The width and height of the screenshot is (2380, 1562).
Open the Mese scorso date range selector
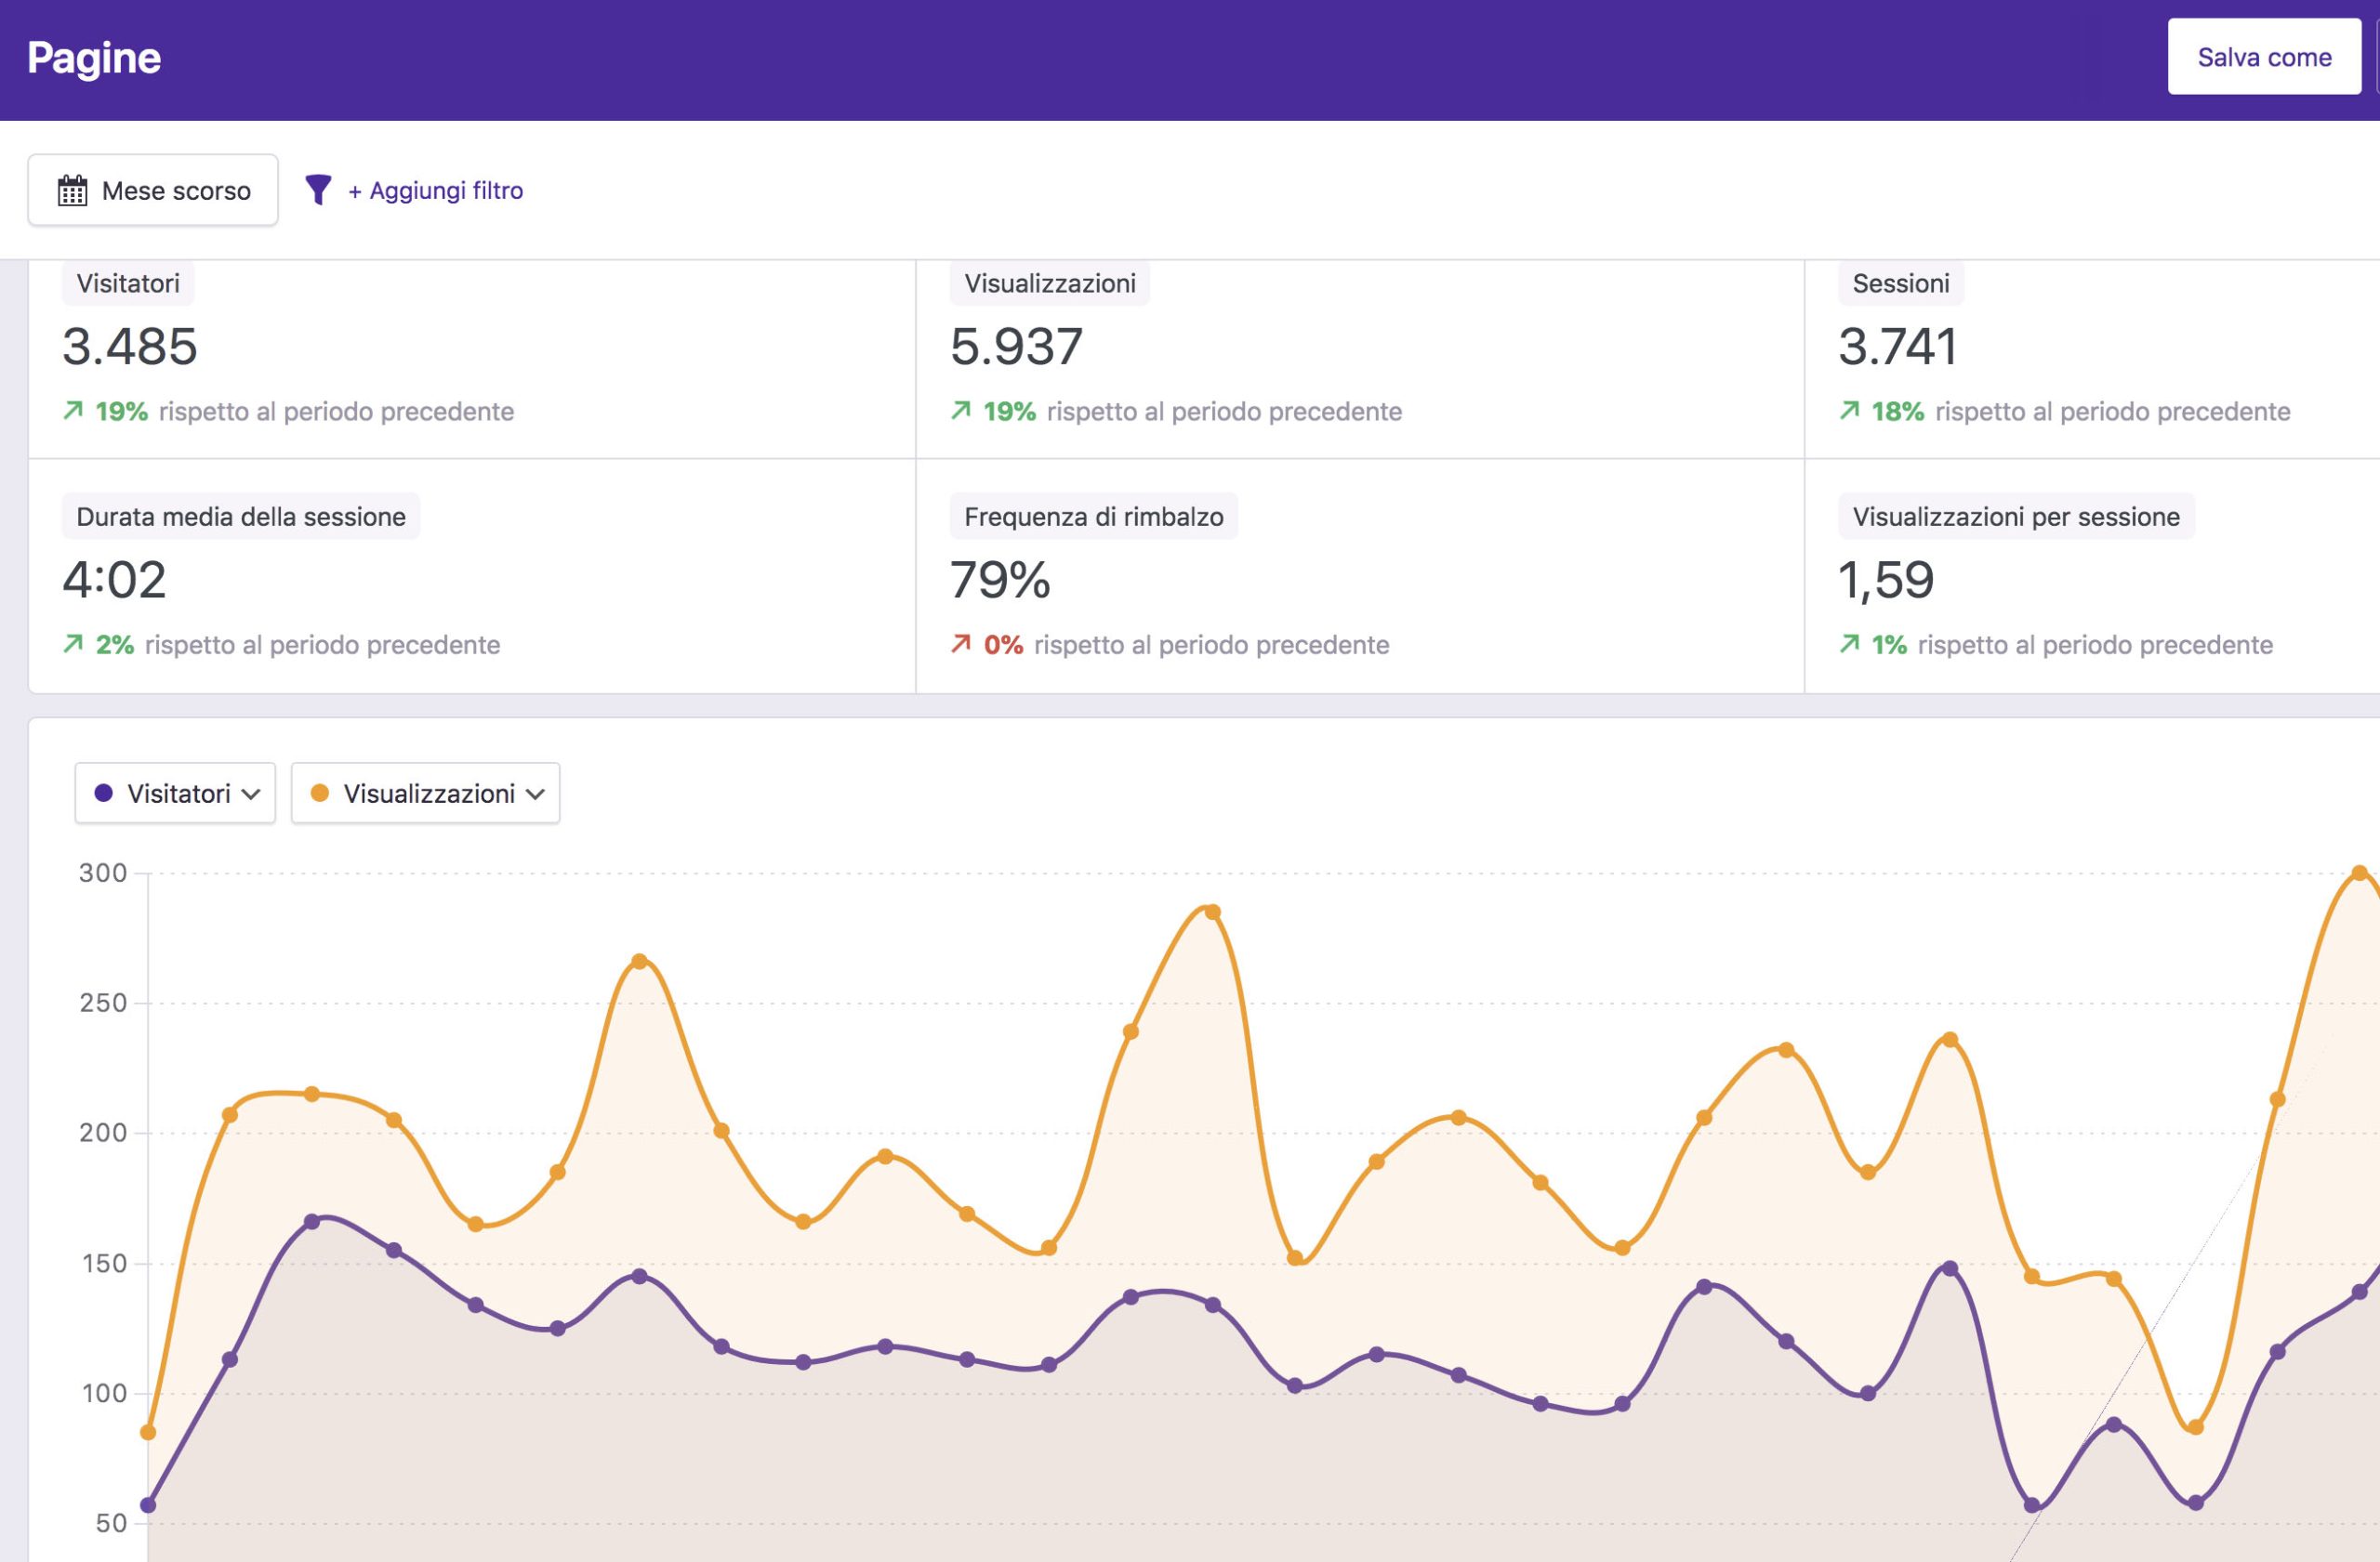tap(152, 190)
